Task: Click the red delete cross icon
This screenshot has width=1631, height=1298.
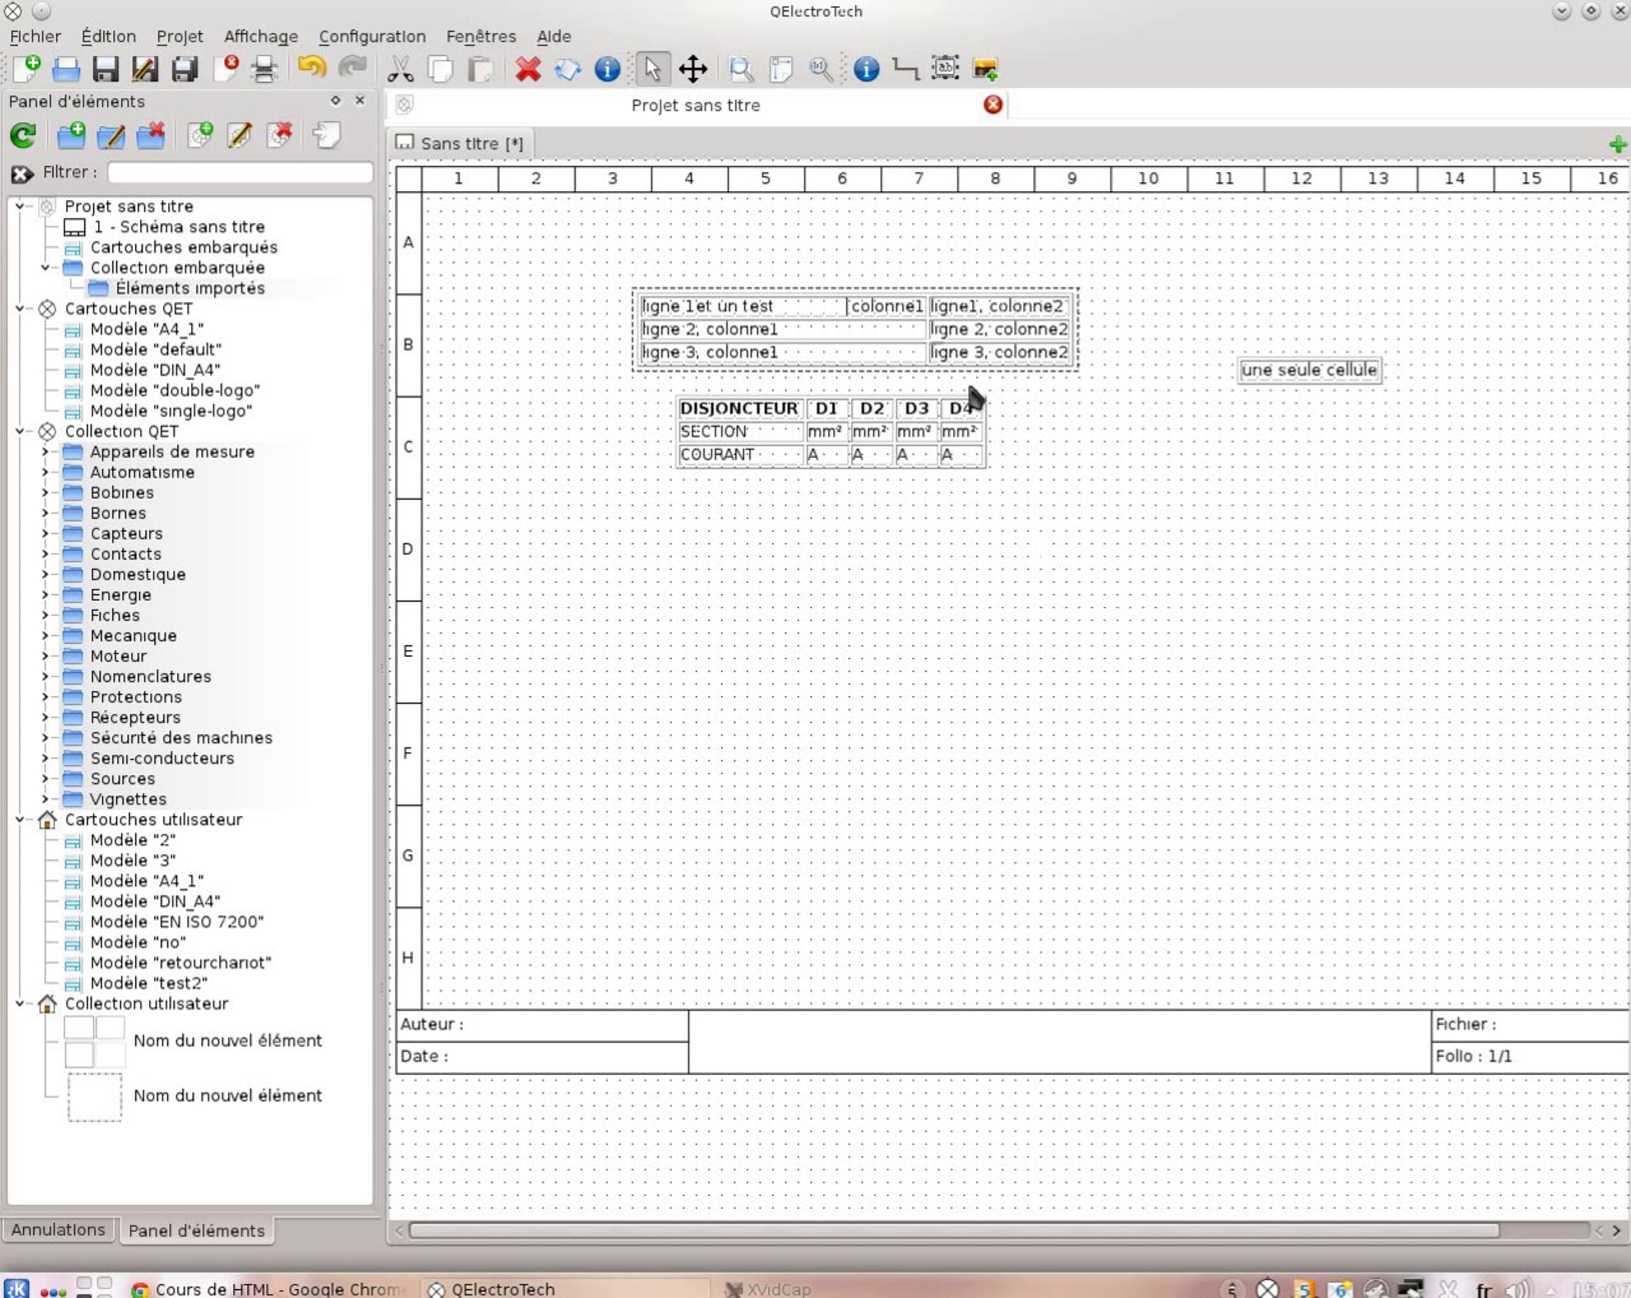Action: (528, 69)
